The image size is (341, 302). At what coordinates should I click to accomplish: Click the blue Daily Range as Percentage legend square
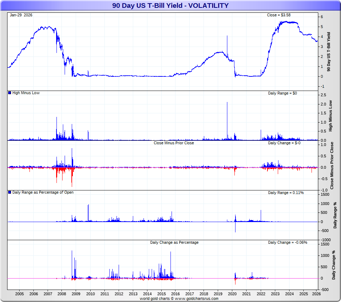(x=10, y=192)
